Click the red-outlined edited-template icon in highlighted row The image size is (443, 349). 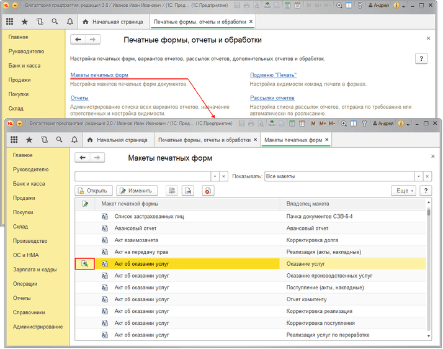(x=84, y=264)
